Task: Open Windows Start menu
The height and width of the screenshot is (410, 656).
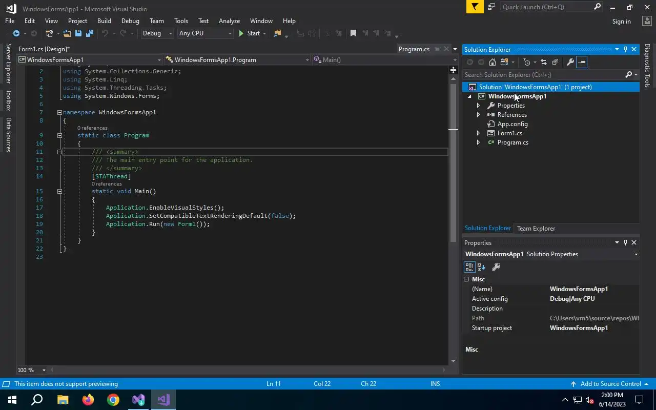Action: [x=12, y=400]
